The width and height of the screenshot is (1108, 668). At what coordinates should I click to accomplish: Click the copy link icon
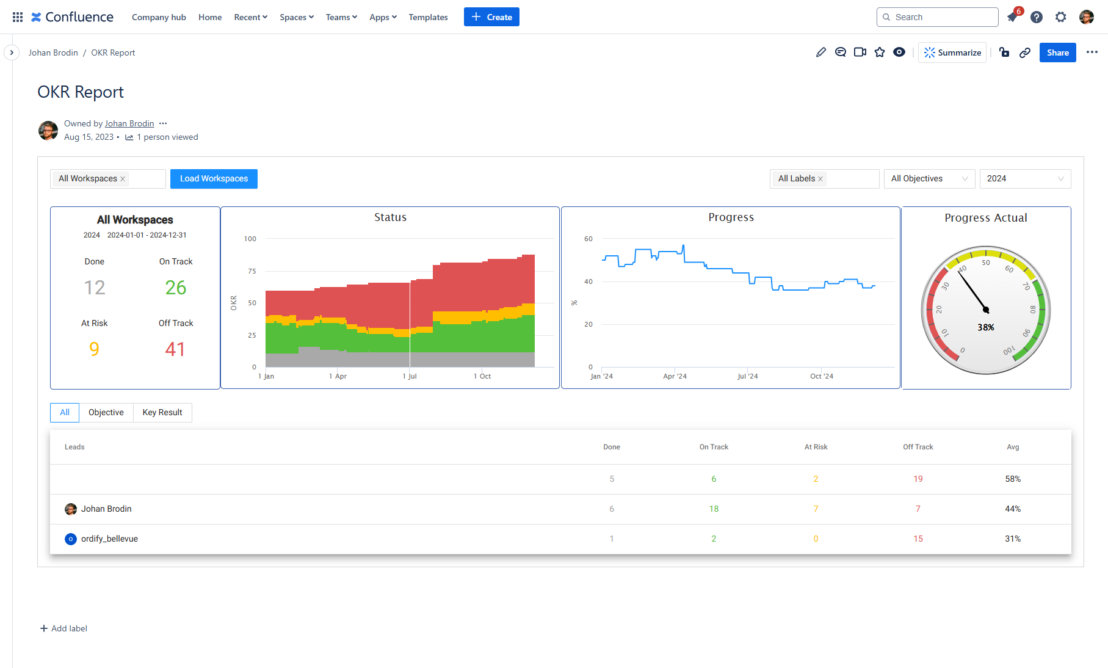[1025, 53]
